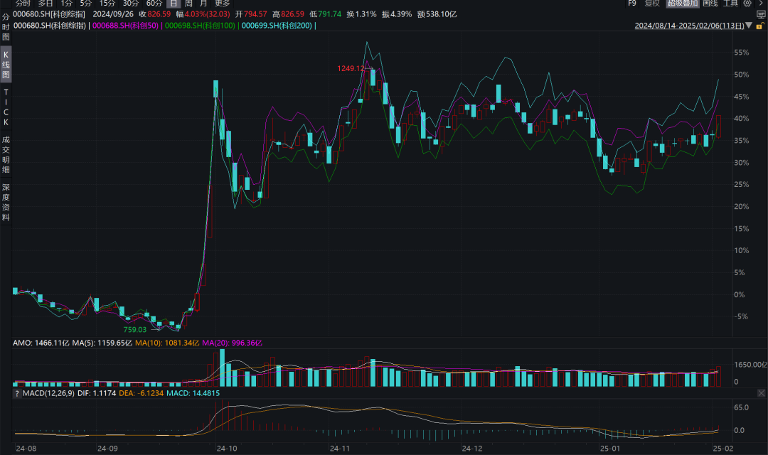Select the 60分 period tab

click(154, 4)
